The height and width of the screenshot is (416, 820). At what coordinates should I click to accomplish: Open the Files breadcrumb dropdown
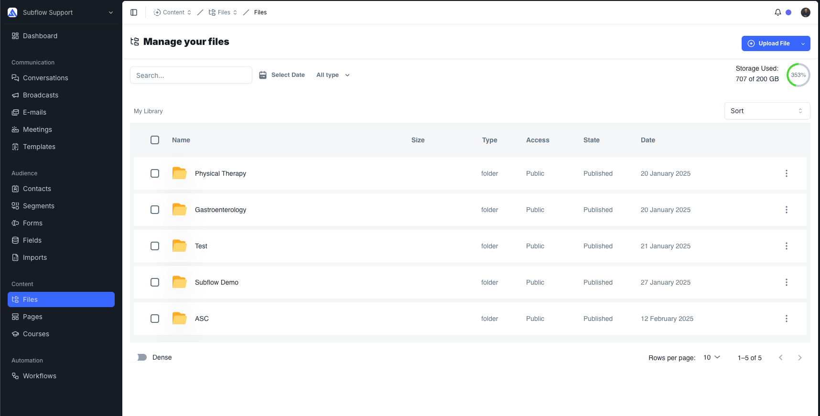click(223, 12)
